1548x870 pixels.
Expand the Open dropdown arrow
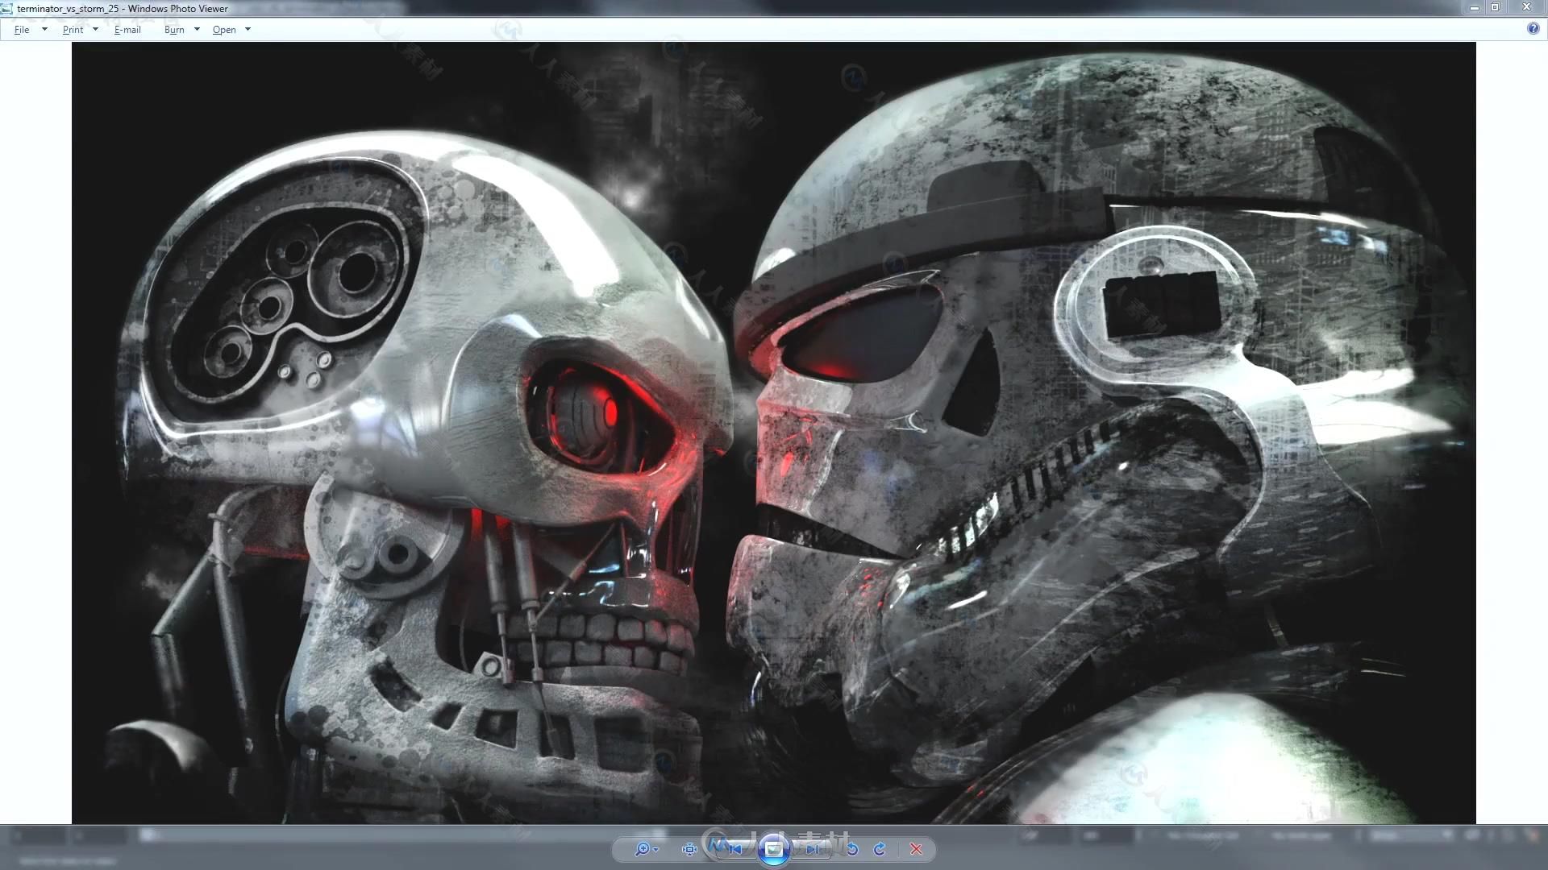248,30
